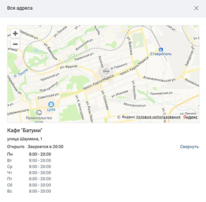Click the 'Все адреса' header title
This screenshot has height=202, width=206.
point(20,8)
